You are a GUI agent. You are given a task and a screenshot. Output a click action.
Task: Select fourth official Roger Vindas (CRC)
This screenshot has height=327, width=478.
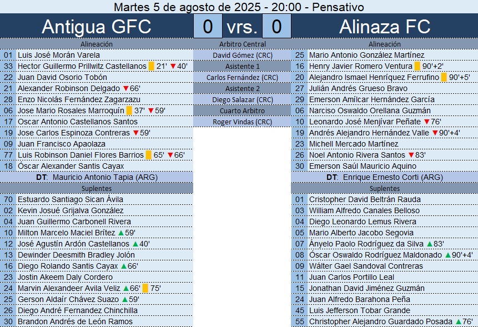point(243,122)
